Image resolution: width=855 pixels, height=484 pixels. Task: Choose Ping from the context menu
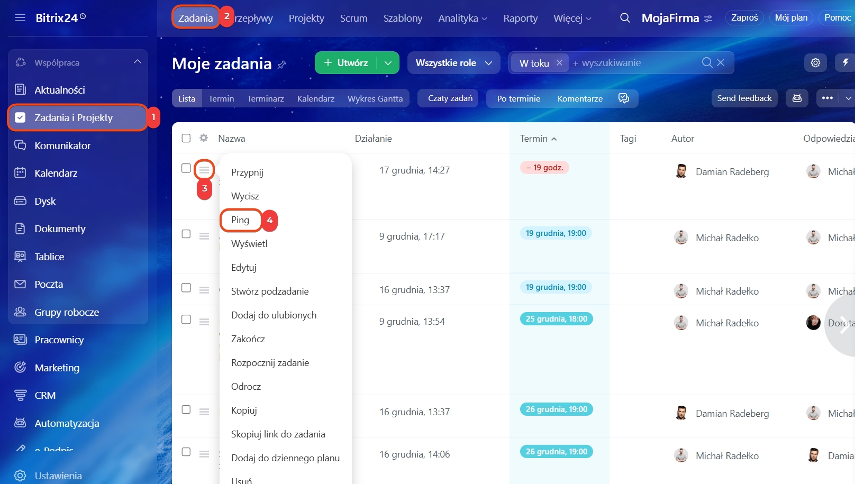pos(240,220)
